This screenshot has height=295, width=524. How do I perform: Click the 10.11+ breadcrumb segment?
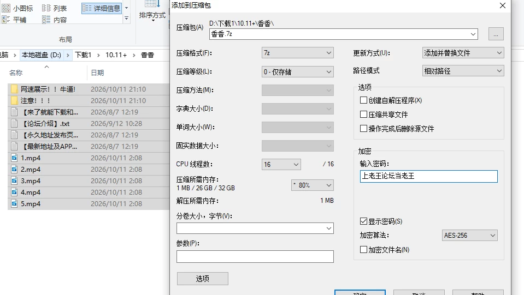pos(116,55)
